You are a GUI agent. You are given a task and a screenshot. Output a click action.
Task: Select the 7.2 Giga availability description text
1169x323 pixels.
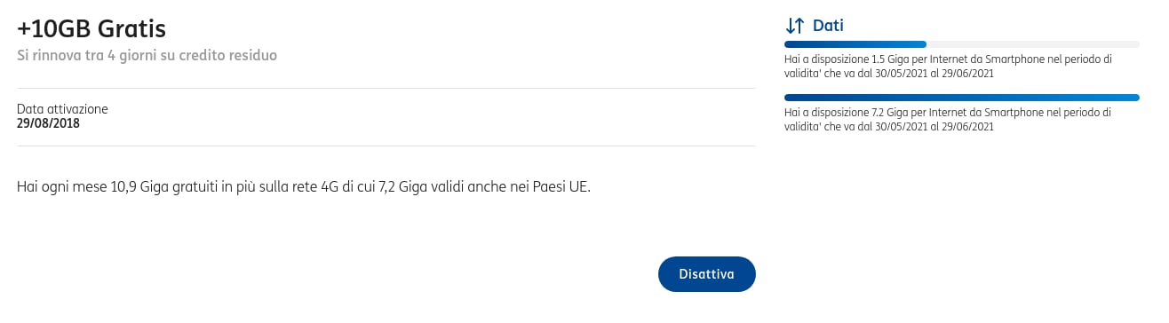point(949,120)
